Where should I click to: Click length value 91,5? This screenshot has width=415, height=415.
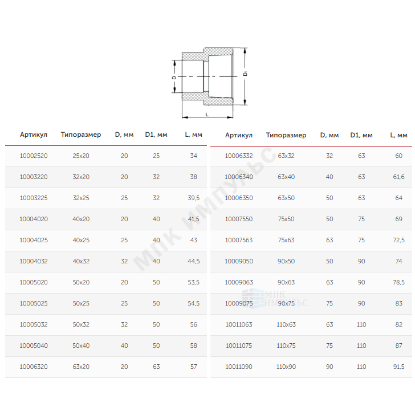coord(398,367)
